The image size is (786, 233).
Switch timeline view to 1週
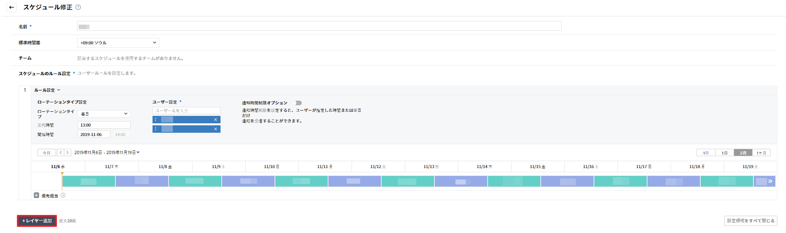pos(724,153)
